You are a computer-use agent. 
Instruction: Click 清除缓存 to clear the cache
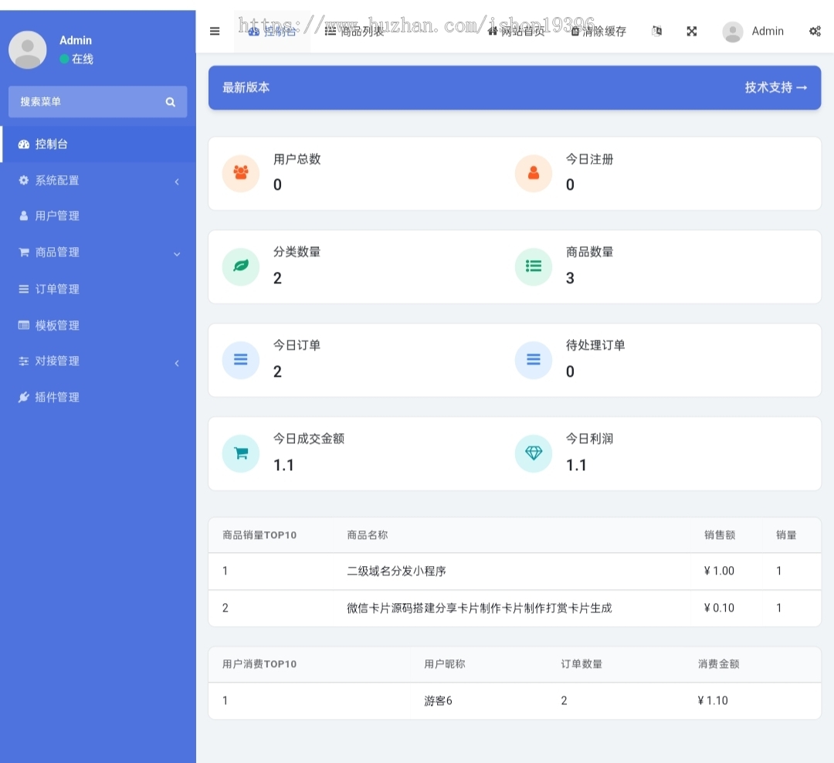[598, 32]
